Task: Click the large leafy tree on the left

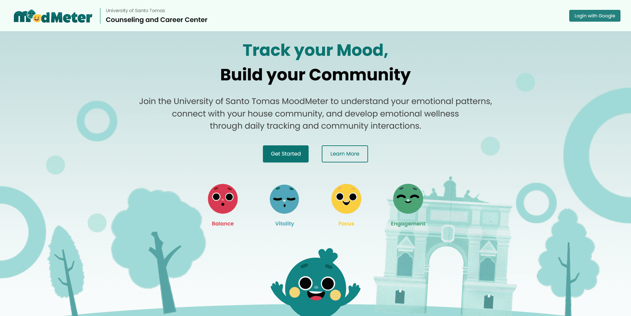Action: click(158, 236)
